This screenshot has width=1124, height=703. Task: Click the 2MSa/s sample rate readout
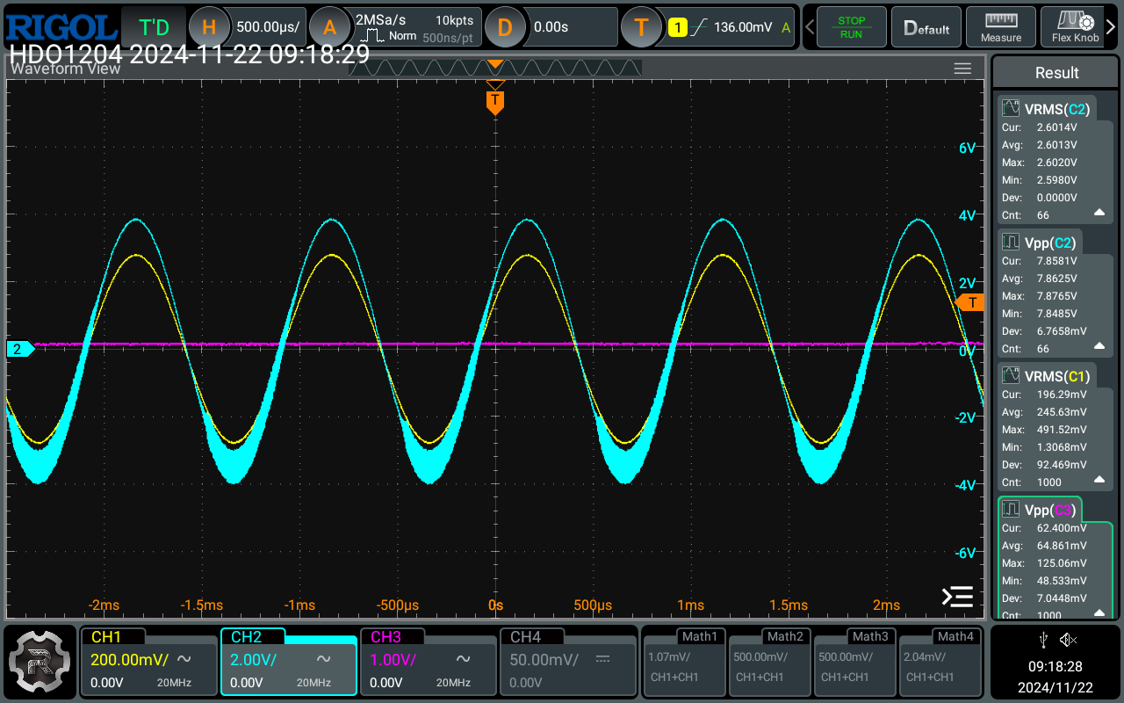click(x=380, y=18)
